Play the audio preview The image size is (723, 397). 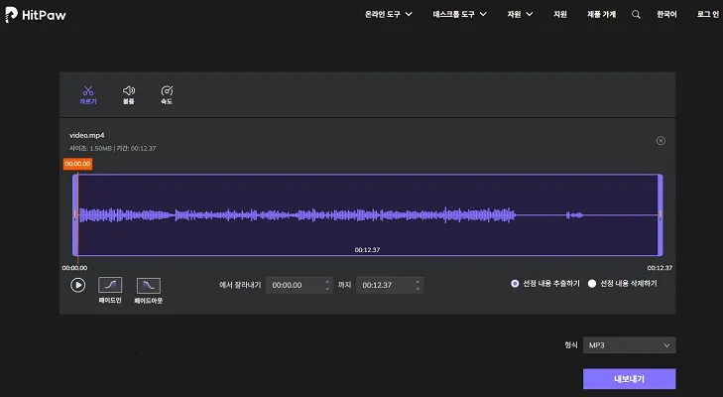77,285
